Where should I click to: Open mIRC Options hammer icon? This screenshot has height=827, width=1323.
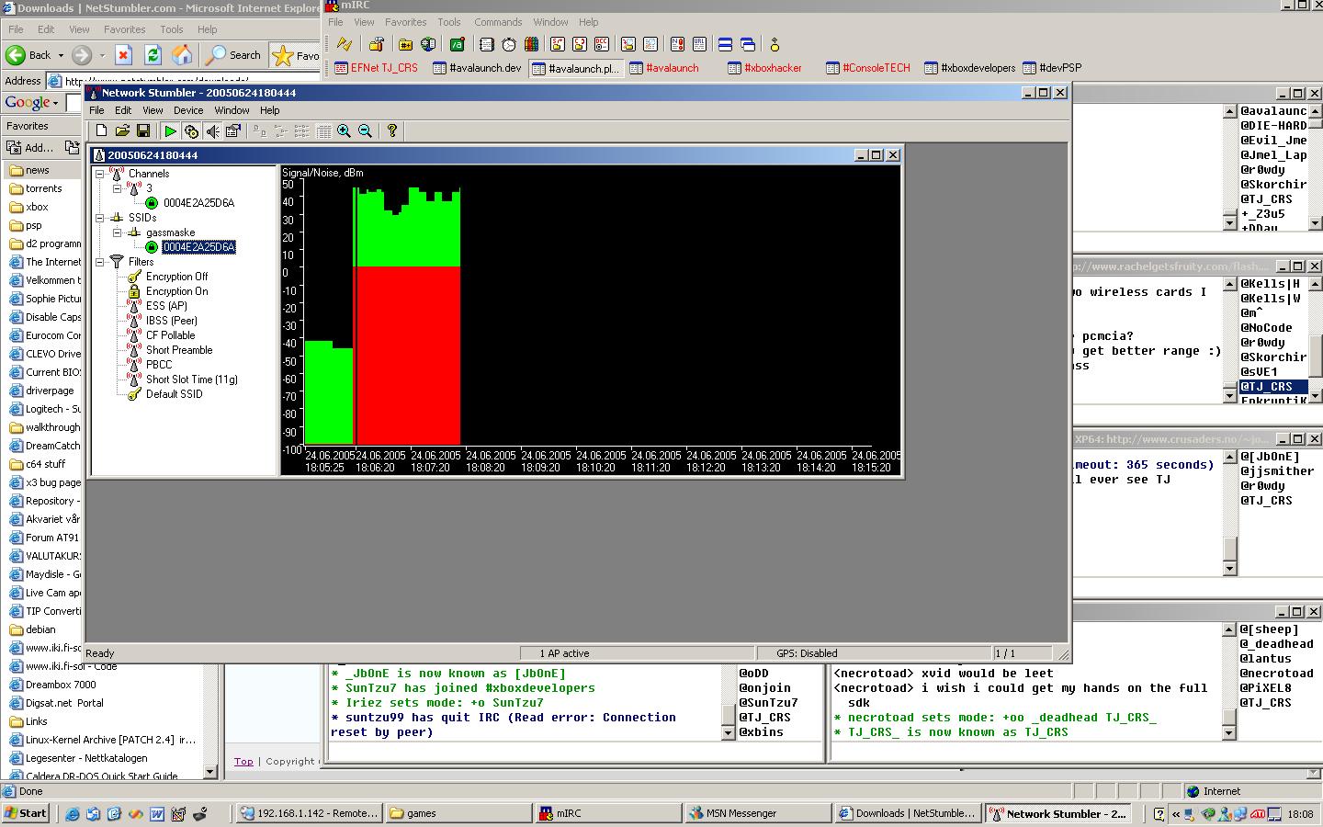tap(376, 44)
